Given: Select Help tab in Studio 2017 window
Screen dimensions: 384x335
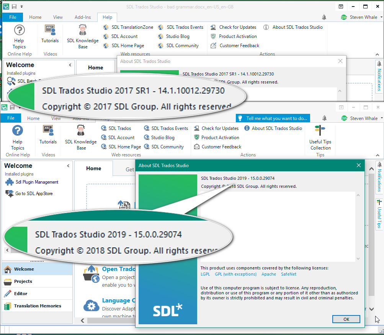Looking at the screenshot, I should point(107,17).
